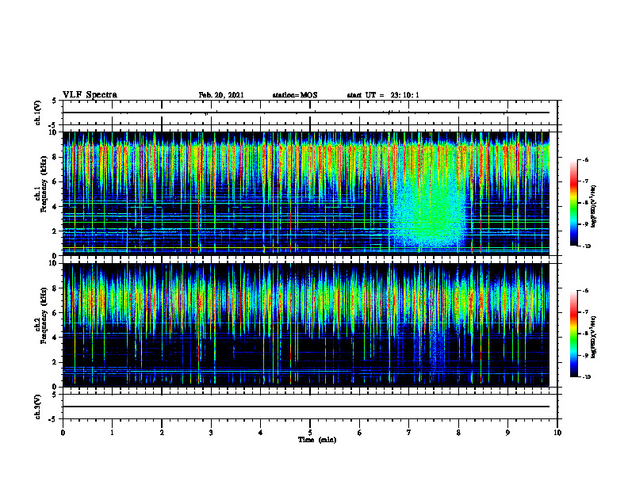628x485 pixels.
Task: Click time axis tick label "10"
Action: (x=557, y=433)
